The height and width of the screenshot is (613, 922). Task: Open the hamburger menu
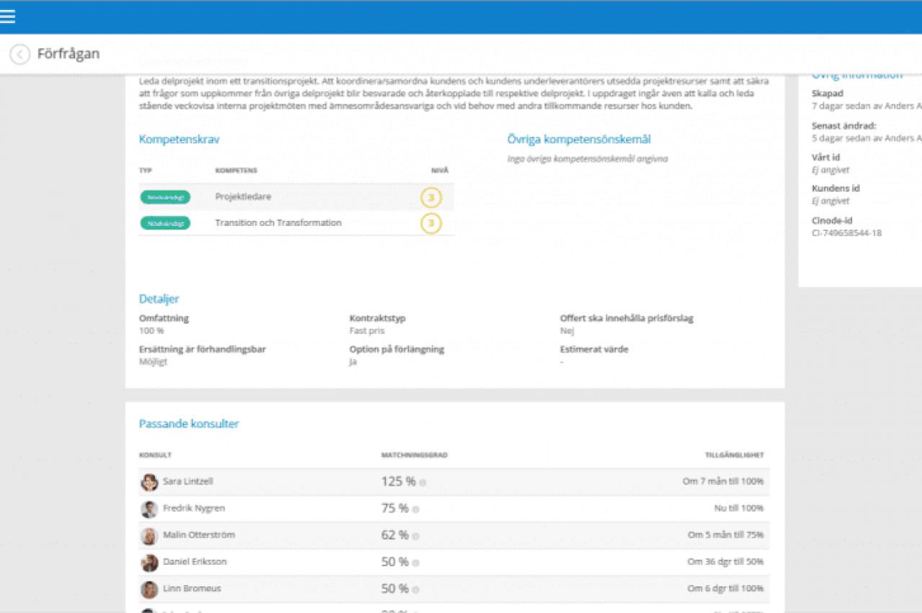coord(8,17)
